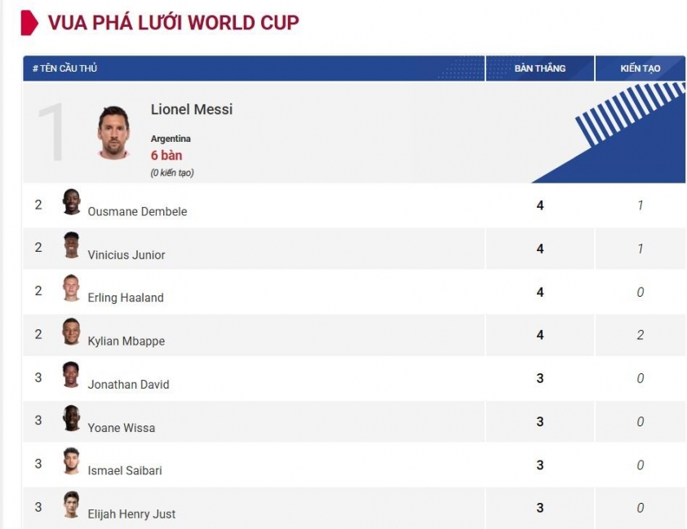Click Yoane Wissa's avatar

(72, 418)
